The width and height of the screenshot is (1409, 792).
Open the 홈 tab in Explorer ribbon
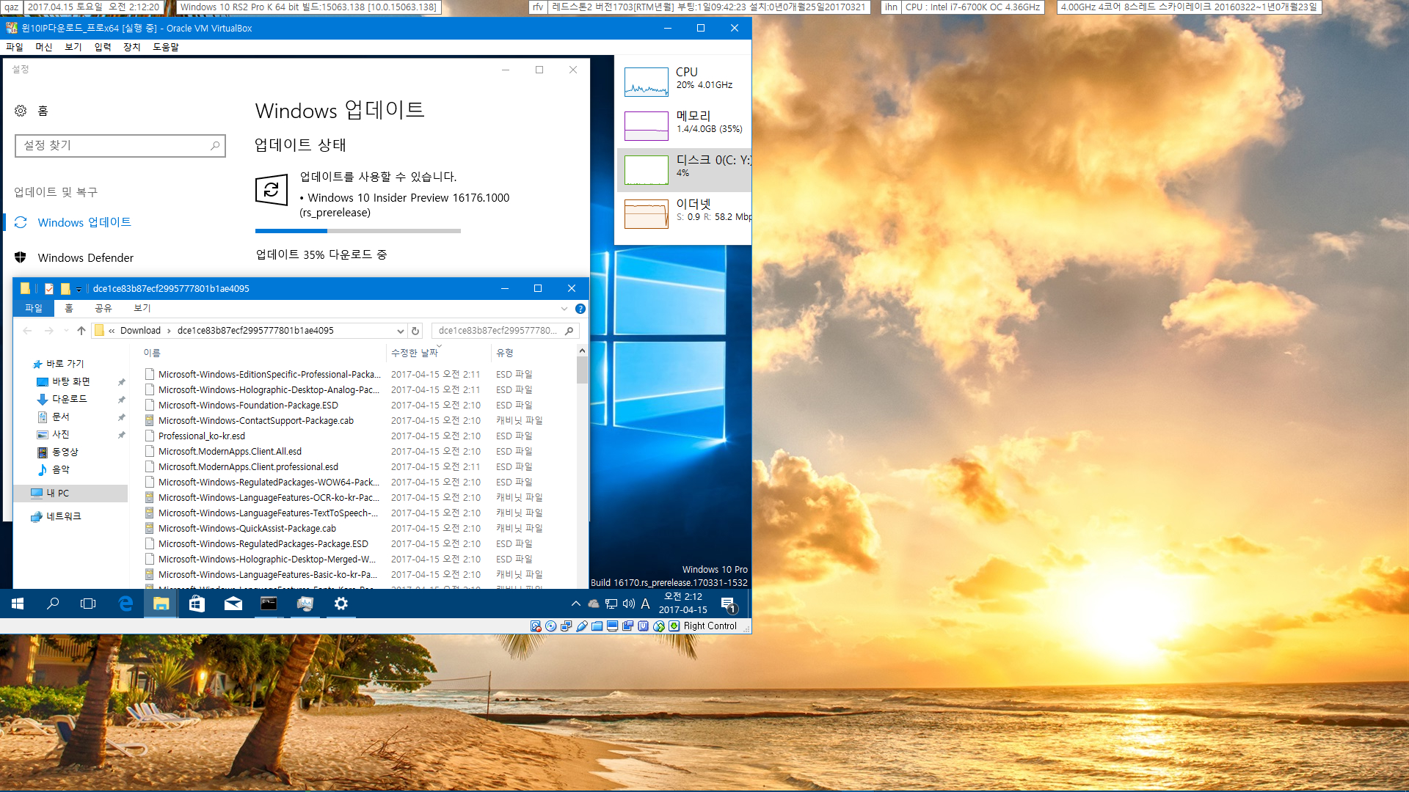pos(69,308)
